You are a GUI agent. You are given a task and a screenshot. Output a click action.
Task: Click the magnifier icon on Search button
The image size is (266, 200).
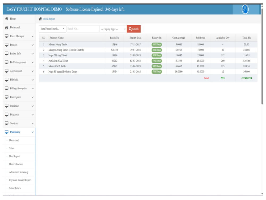130,29
